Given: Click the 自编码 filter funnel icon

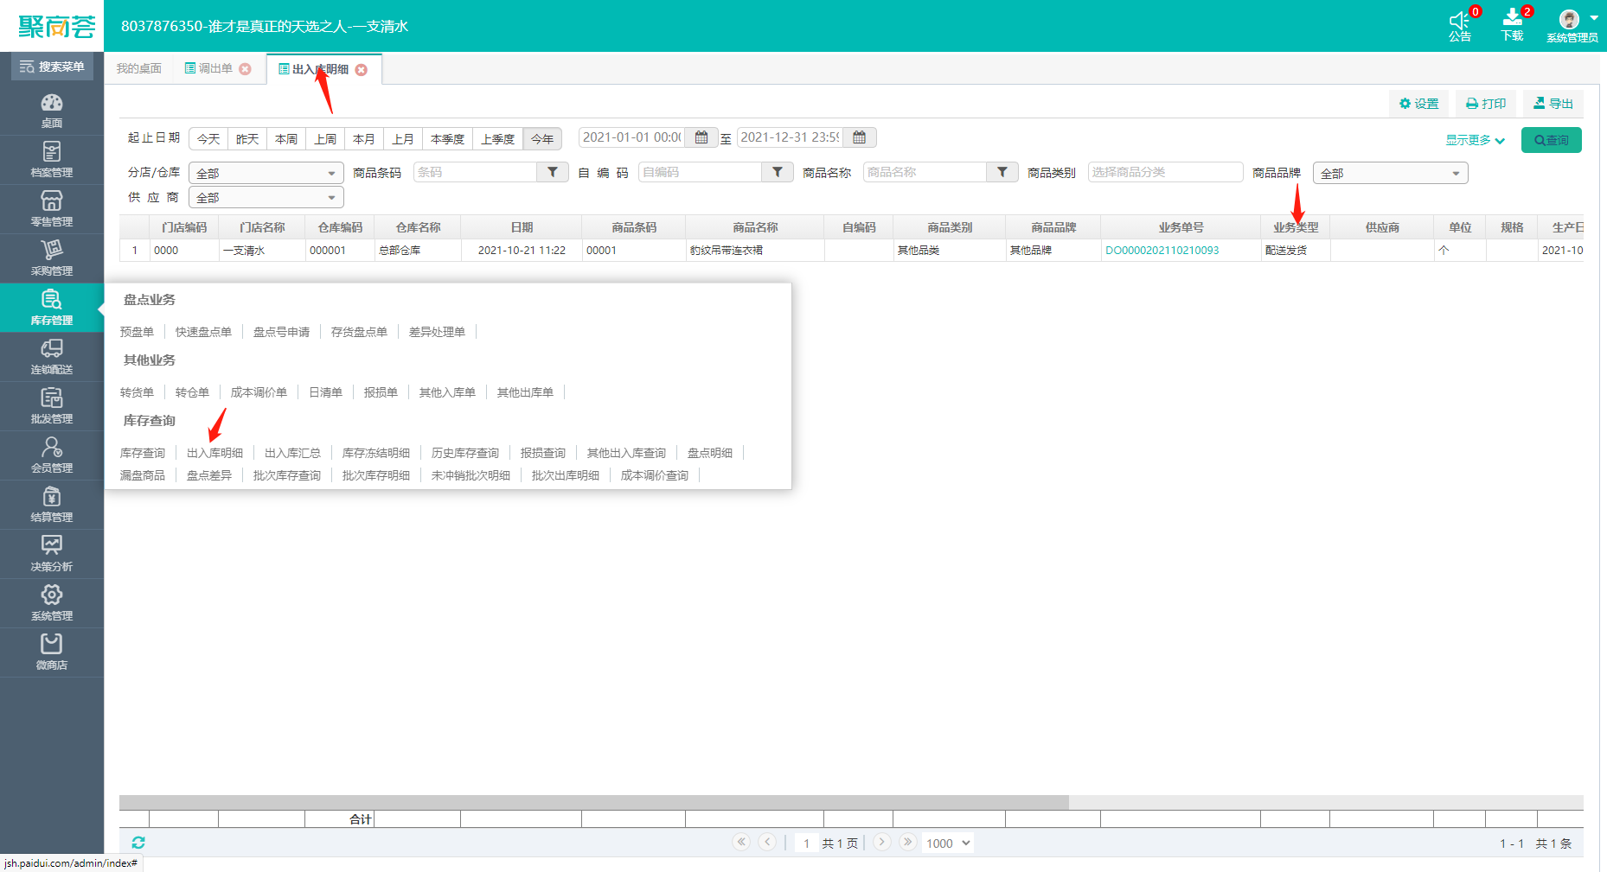Looking at the screenshot, I should point(778,172).
